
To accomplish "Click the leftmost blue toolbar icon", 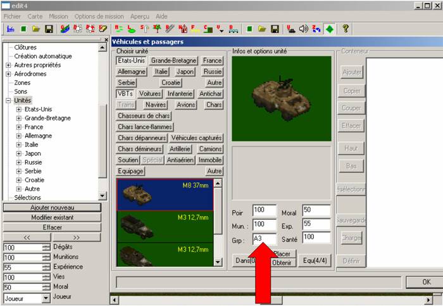I will pyautogui.click(x=10, y=29).
